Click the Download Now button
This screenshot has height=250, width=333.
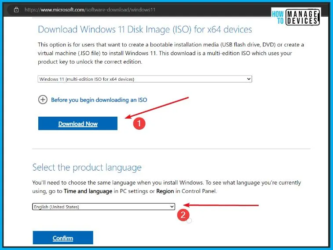78,123
